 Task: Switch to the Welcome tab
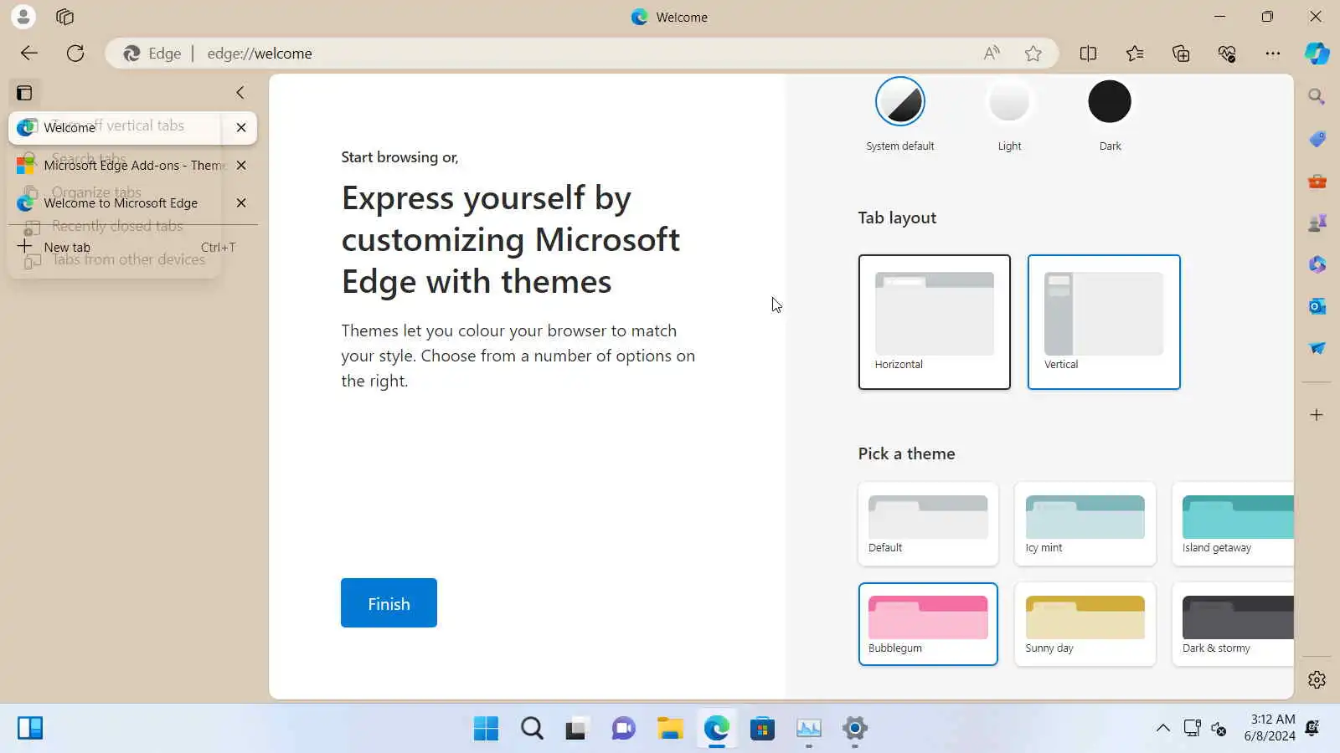tap(117, 127)
